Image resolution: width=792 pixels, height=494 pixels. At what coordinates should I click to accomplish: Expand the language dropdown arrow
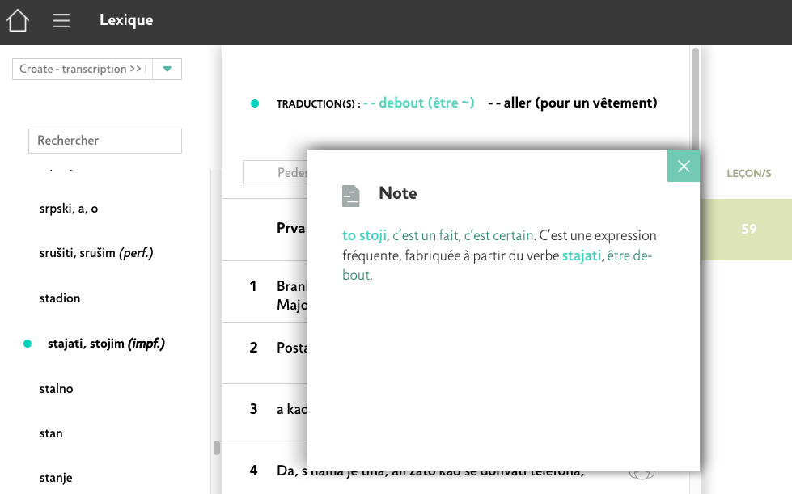click(x=167, y=70)
